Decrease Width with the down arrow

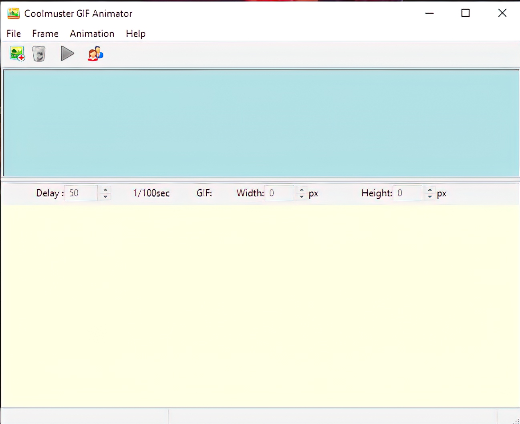click(302, 196)
